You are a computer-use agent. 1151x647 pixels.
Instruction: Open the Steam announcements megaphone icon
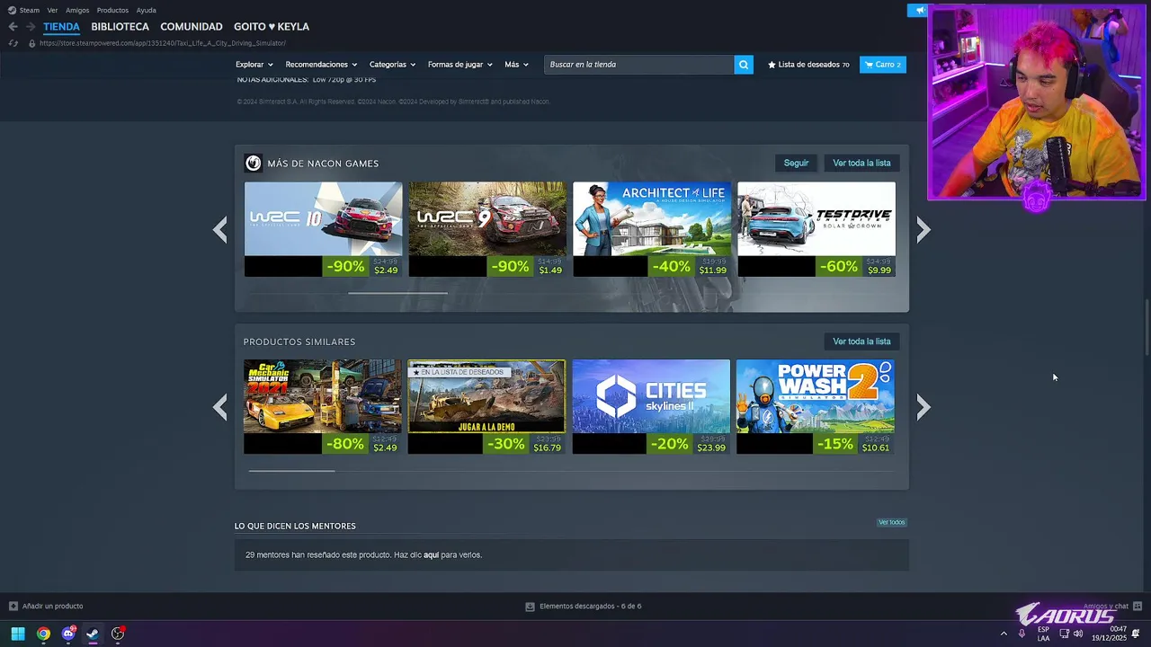[917, 11]
